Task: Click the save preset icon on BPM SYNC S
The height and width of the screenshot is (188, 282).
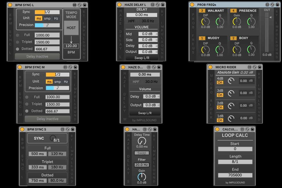Action: (73, 129)
